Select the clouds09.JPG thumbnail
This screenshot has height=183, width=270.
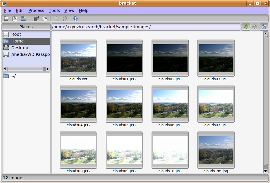(124, 150)
